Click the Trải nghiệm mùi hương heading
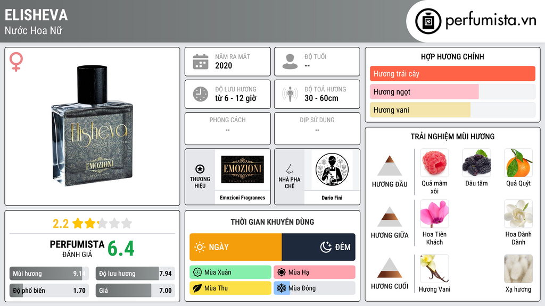Screen dimensions: 545x306 [452, 137]
